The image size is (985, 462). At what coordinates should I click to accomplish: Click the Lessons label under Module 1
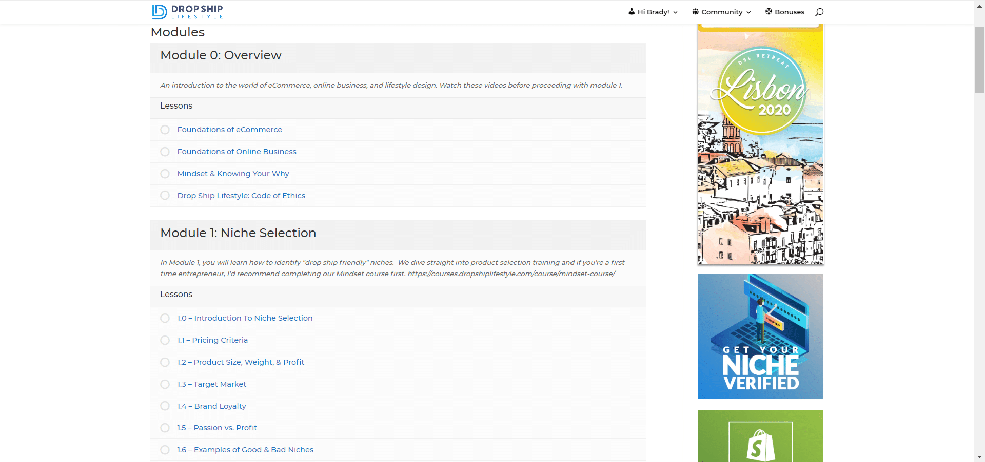176,294
